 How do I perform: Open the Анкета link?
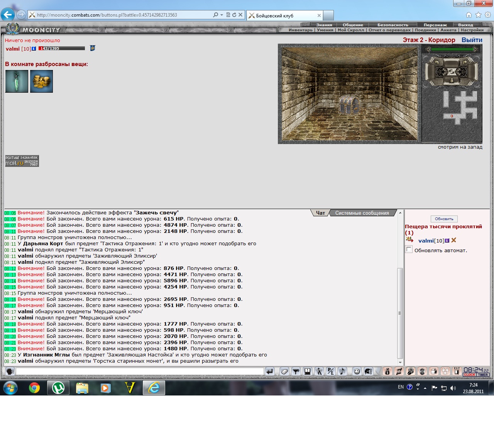(x=448, y=30)
